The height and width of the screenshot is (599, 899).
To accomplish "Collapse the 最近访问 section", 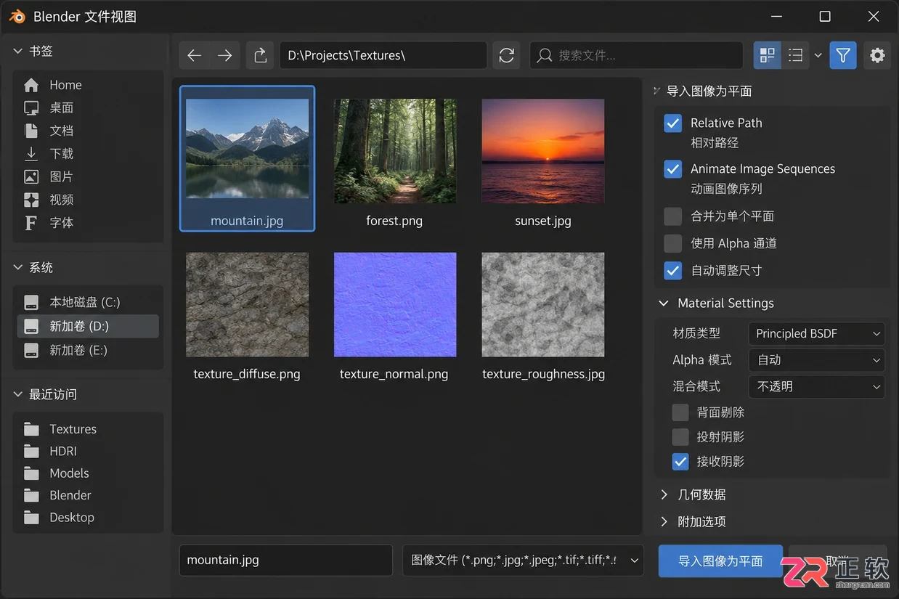I will tap(18, 394).
